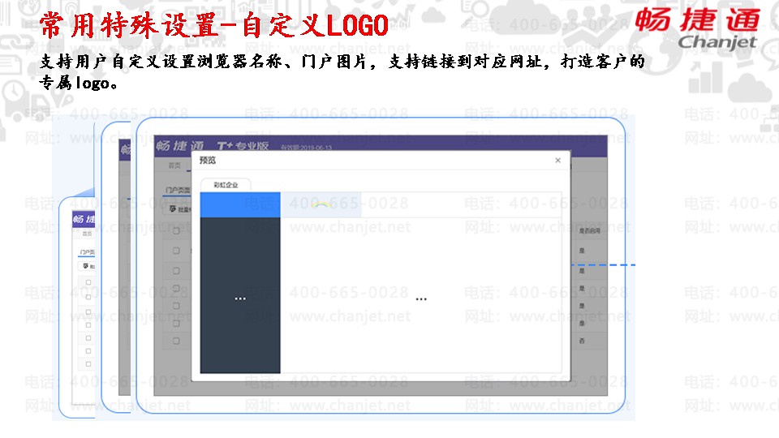Click the ellipsis in the white content area
Image resolution: width=779 pixels, height=438 pixels.
[x=421, y=299]
